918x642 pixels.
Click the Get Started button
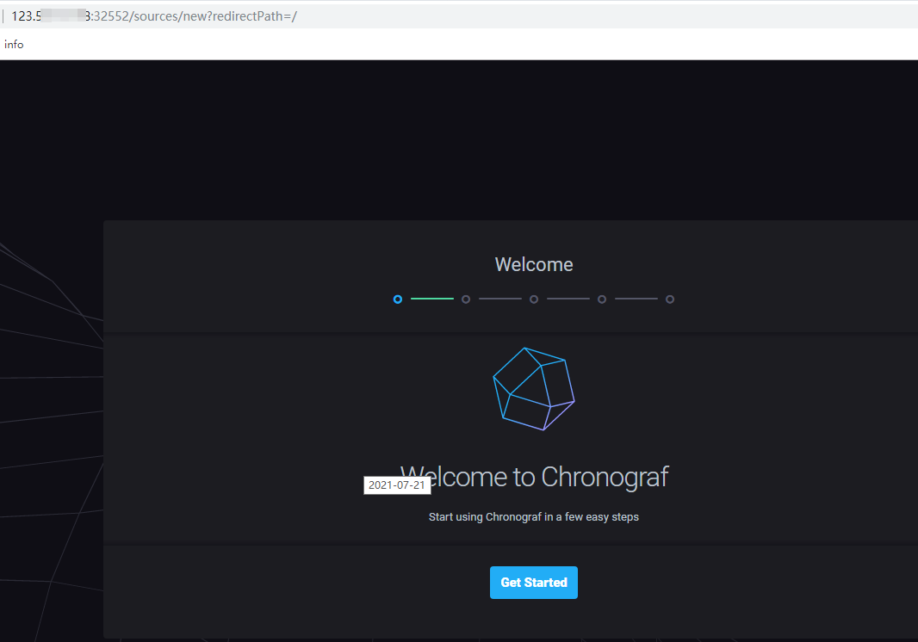pos(533,583)
